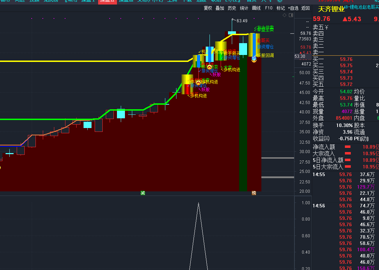379x270 pixels.
Task: Select the 买一 bid row
Action: click(346, 59)
